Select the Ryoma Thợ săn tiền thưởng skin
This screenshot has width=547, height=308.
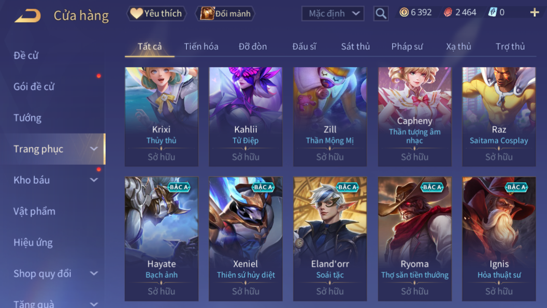tap(414, 239)
